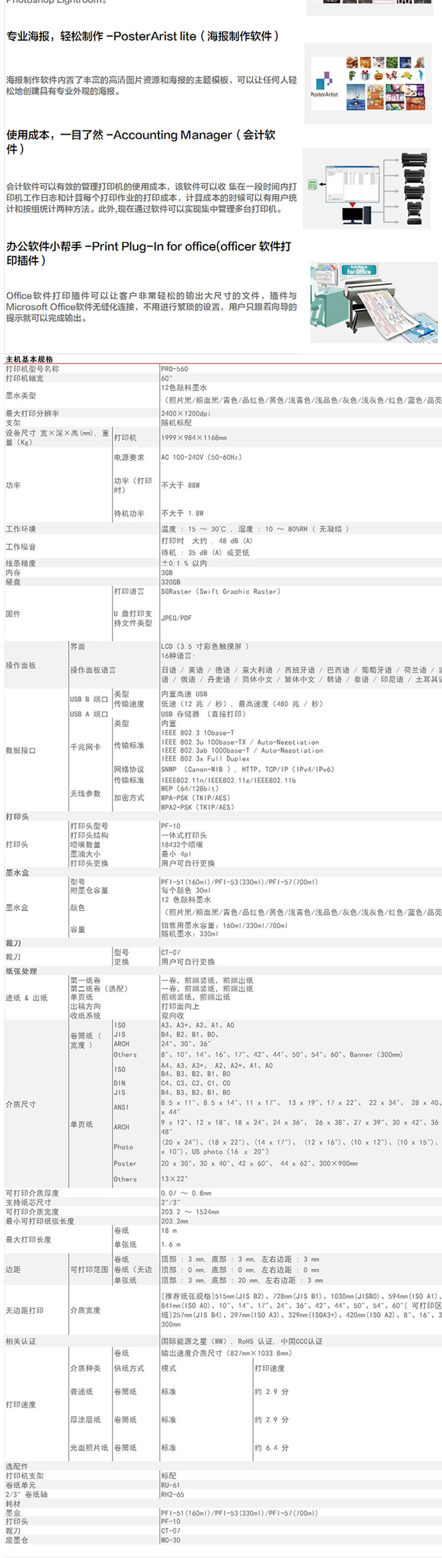Click the blue water splash poster thumbnail
Screen dimensions: 442x1558
(355, 97)
